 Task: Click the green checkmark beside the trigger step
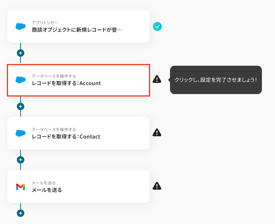click(x=157, y=27)
